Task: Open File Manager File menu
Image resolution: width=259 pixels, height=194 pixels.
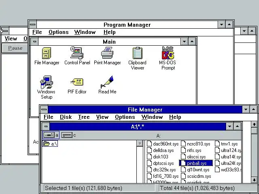Action: click(49, 117)
